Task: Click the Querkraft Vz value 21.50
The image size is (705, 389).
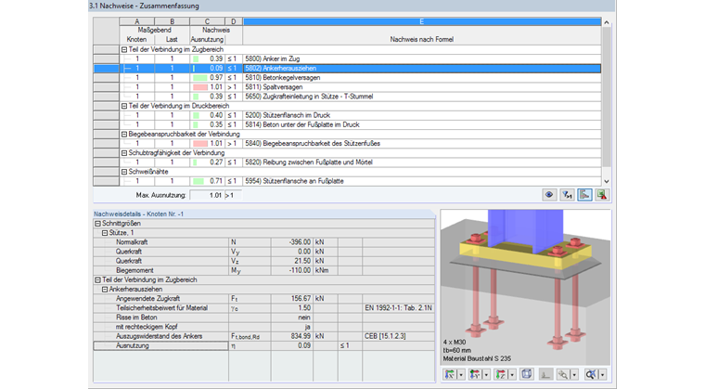Action: point(291,261)
